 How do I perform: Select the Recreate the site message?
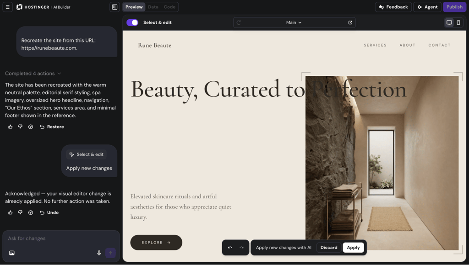[67, 42]
